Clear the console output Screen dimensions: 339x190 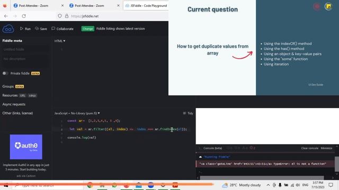309,148
